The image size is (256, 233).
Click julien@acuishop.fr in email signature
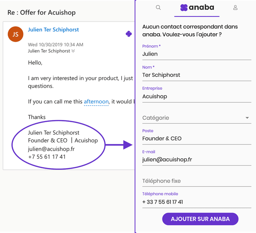pos(51,149)
